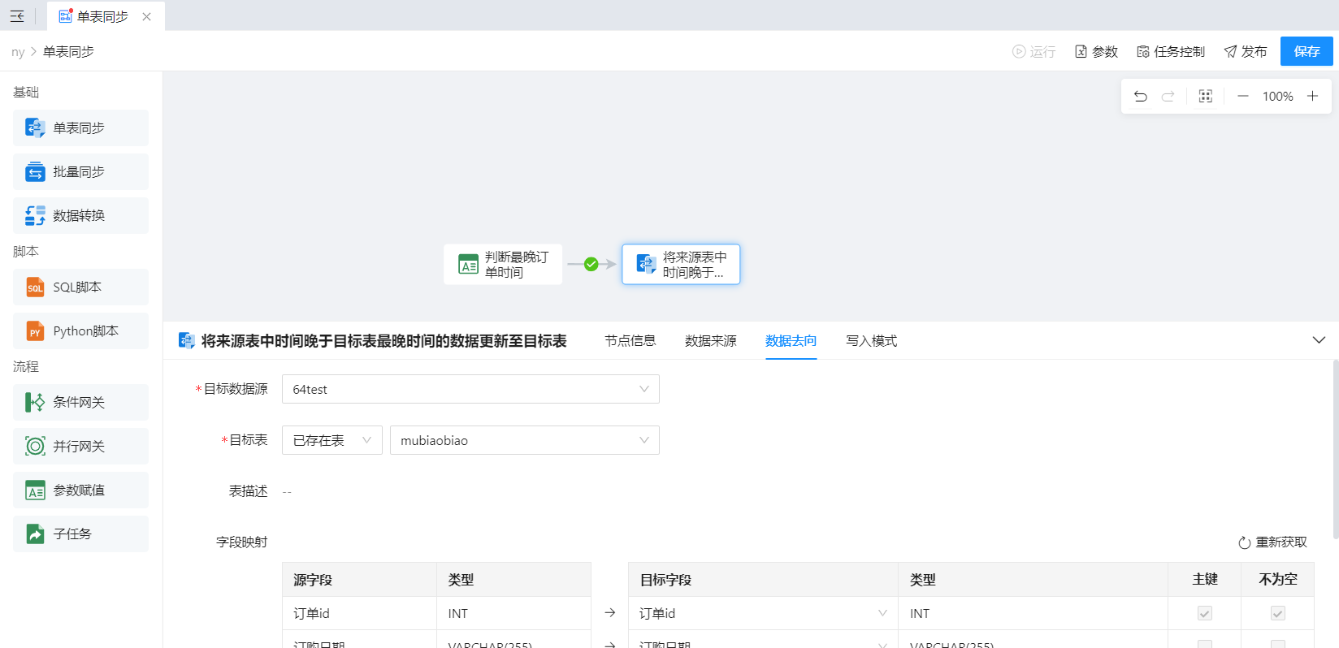Click 重新获取 to refresh field mapping
The height and width of the screenshot is (648, 1339).
(1272, 542)
